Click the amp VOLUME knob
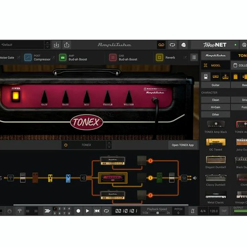This screenshot has height=247, width=247. [x=129, y=96]
